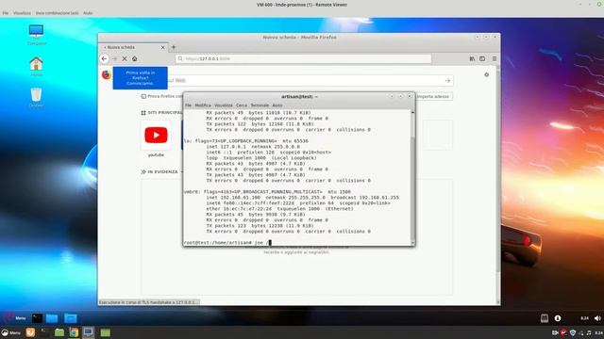Launch the orange app in host taskbar
Viewport: 604px width, 339px height.
click(x=30, y=332)
